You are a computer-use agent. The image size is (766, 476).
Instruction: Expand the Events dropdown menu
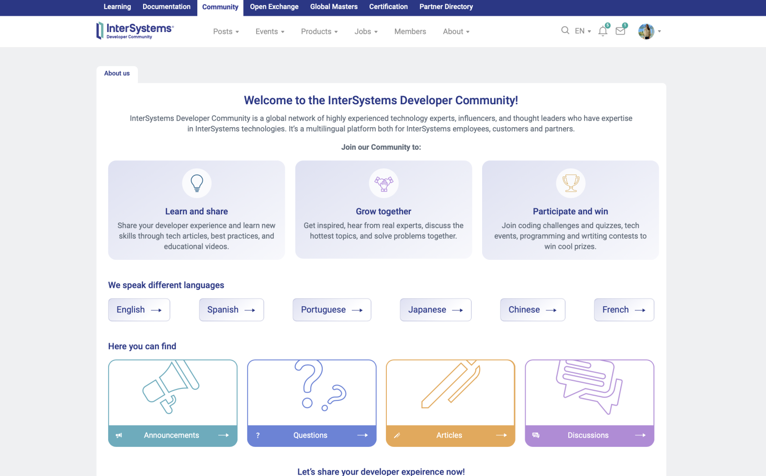[270, 32]
